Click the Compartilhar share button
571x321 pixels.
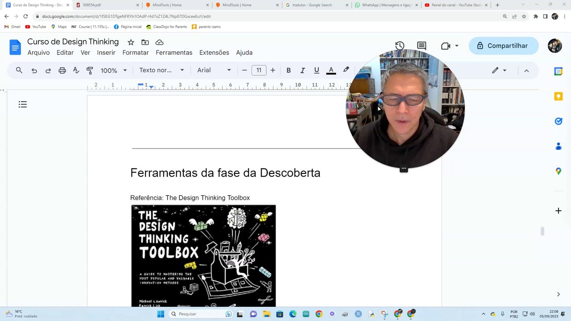click(x=504, y=46)
